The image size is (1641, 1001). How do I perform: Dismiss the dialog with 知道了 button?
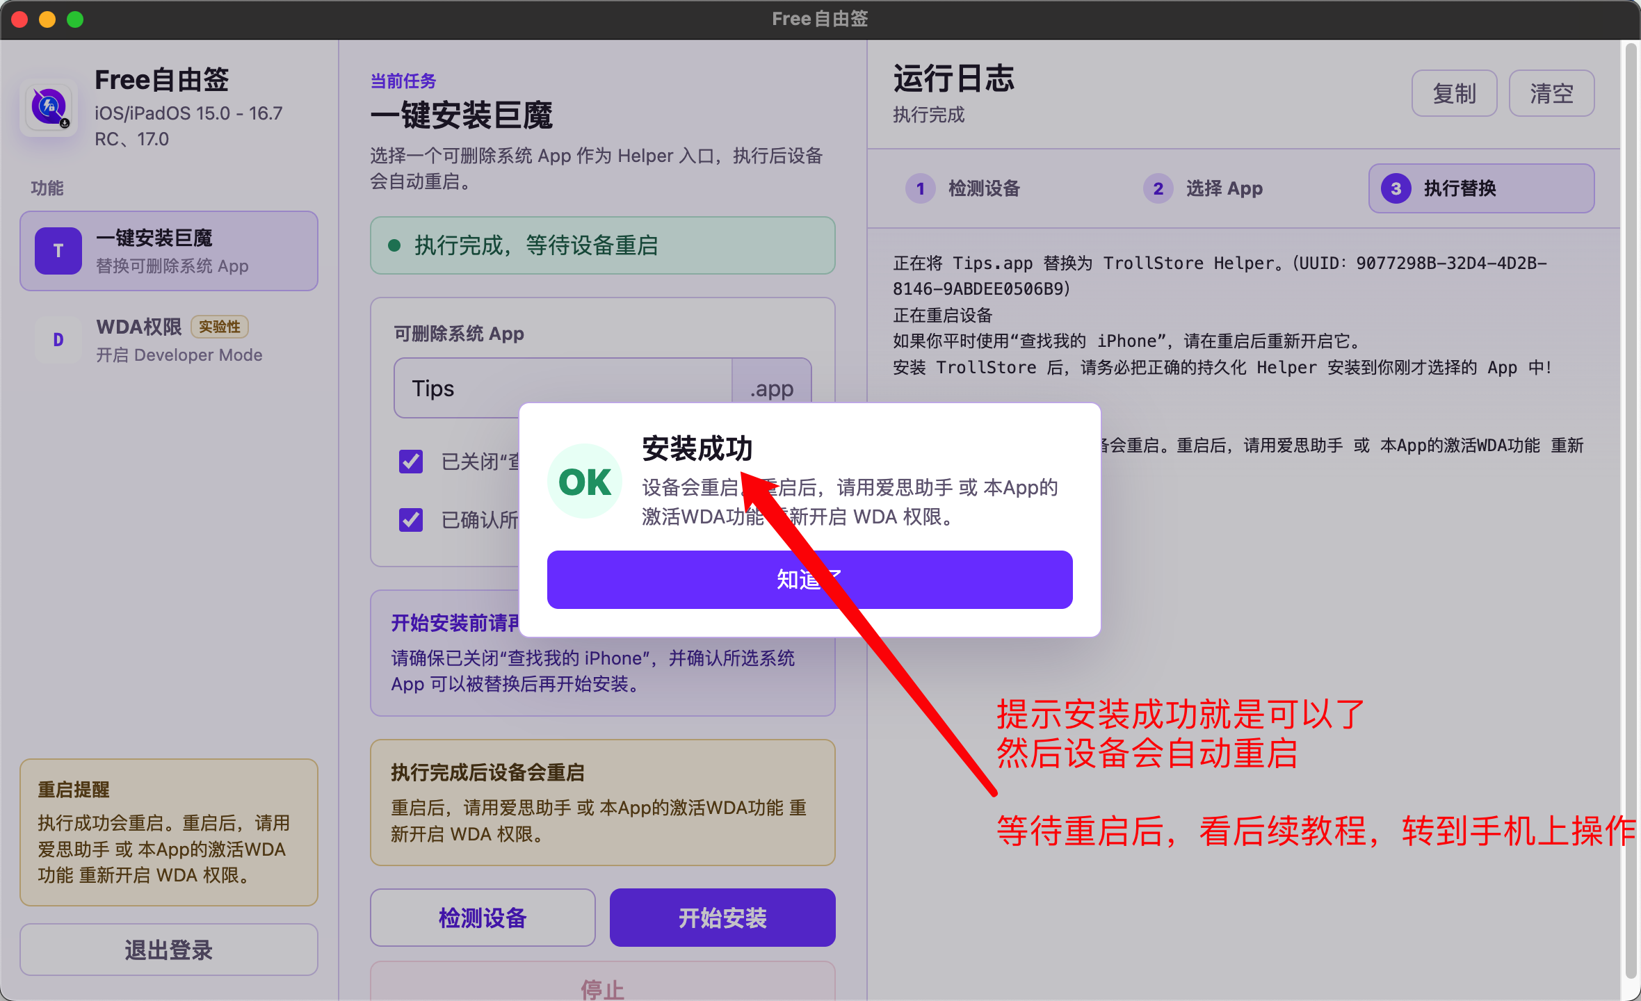[x=809, y=580]
